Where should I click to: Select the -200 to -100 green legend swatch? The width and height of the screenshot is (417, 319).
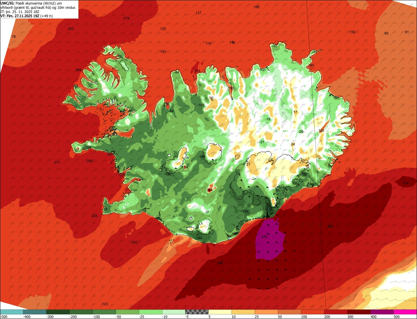81,311
